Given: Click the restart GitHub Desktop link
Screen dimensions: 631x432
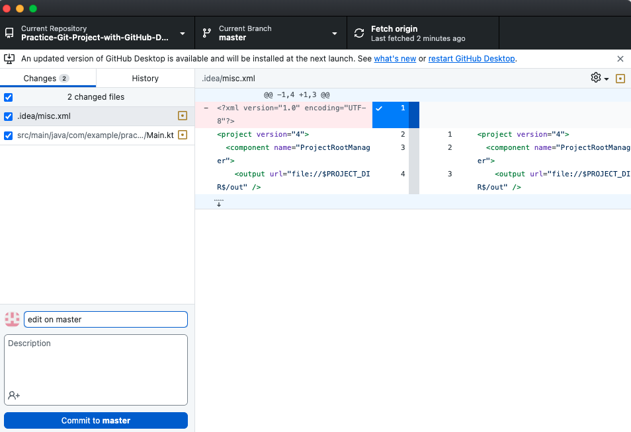Looking at the screenshot, I should 471,59.
